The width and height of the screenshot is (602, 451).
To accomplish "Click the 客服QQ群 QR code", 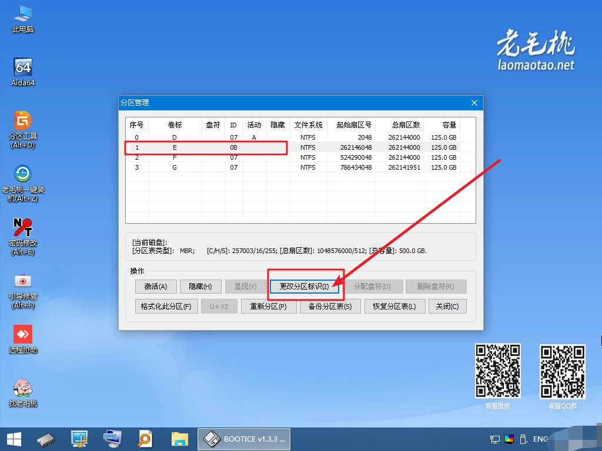I will click(563, 371).
